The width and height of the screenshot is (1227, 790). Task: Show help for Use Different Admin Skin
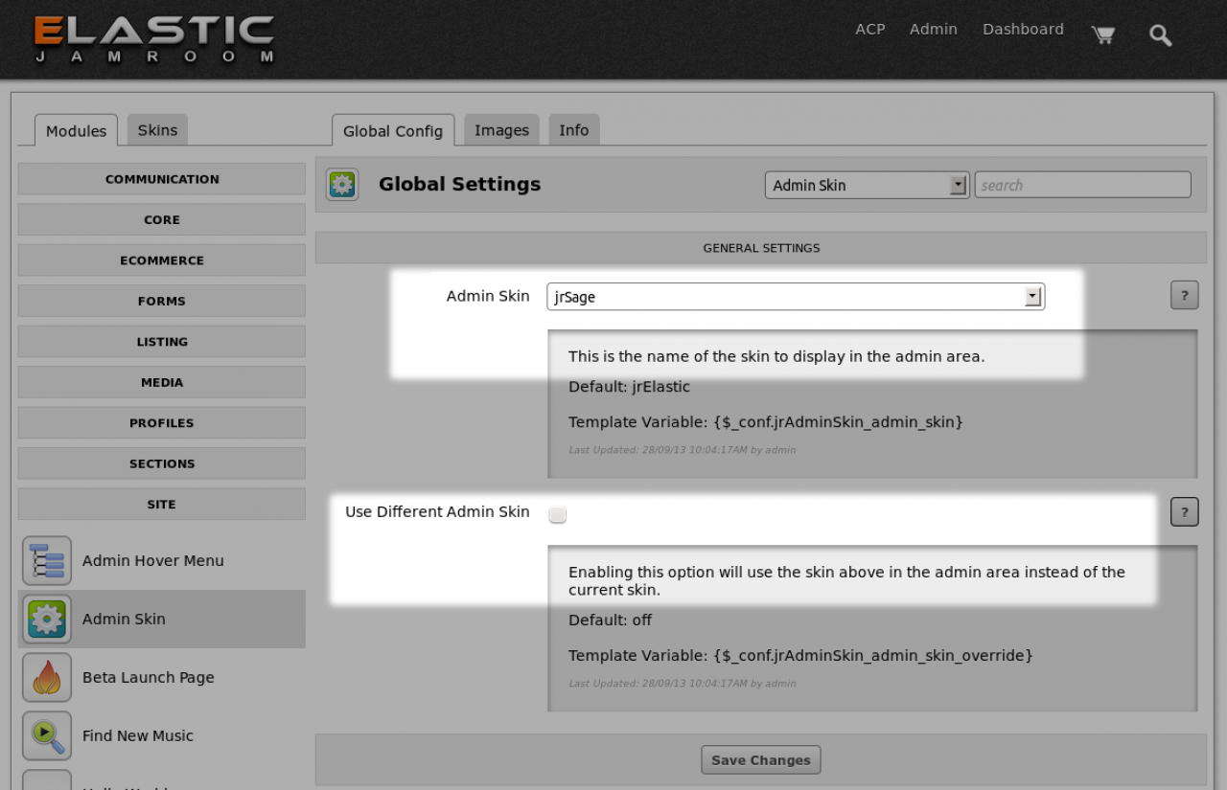(1184, 512)
